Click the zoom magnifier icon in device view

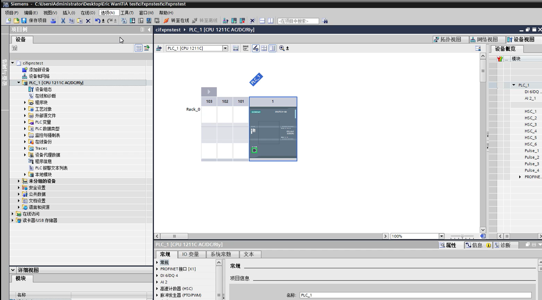tap(282, 48)
